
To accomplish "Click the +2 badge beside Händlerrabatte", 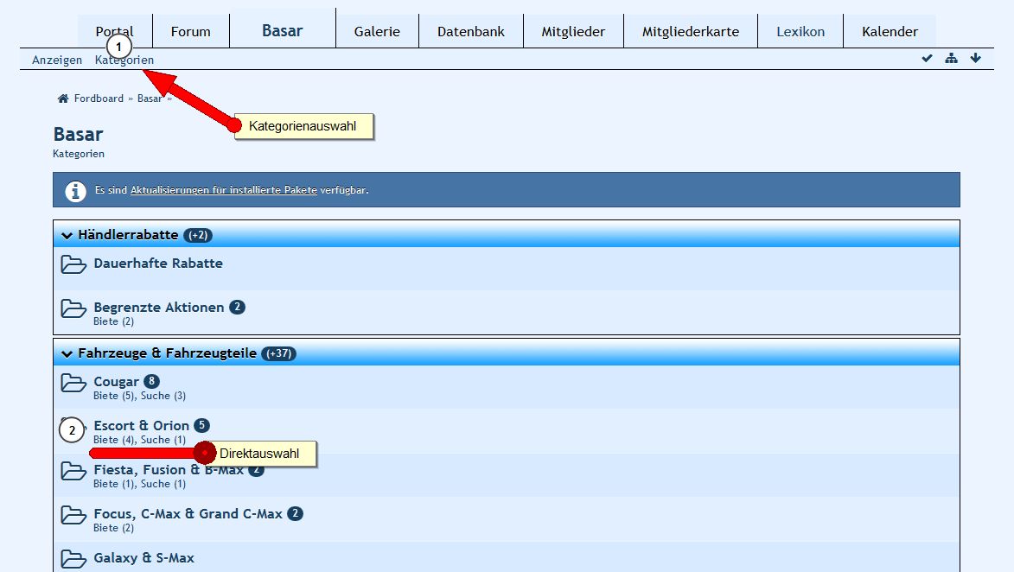I will 198,235.
